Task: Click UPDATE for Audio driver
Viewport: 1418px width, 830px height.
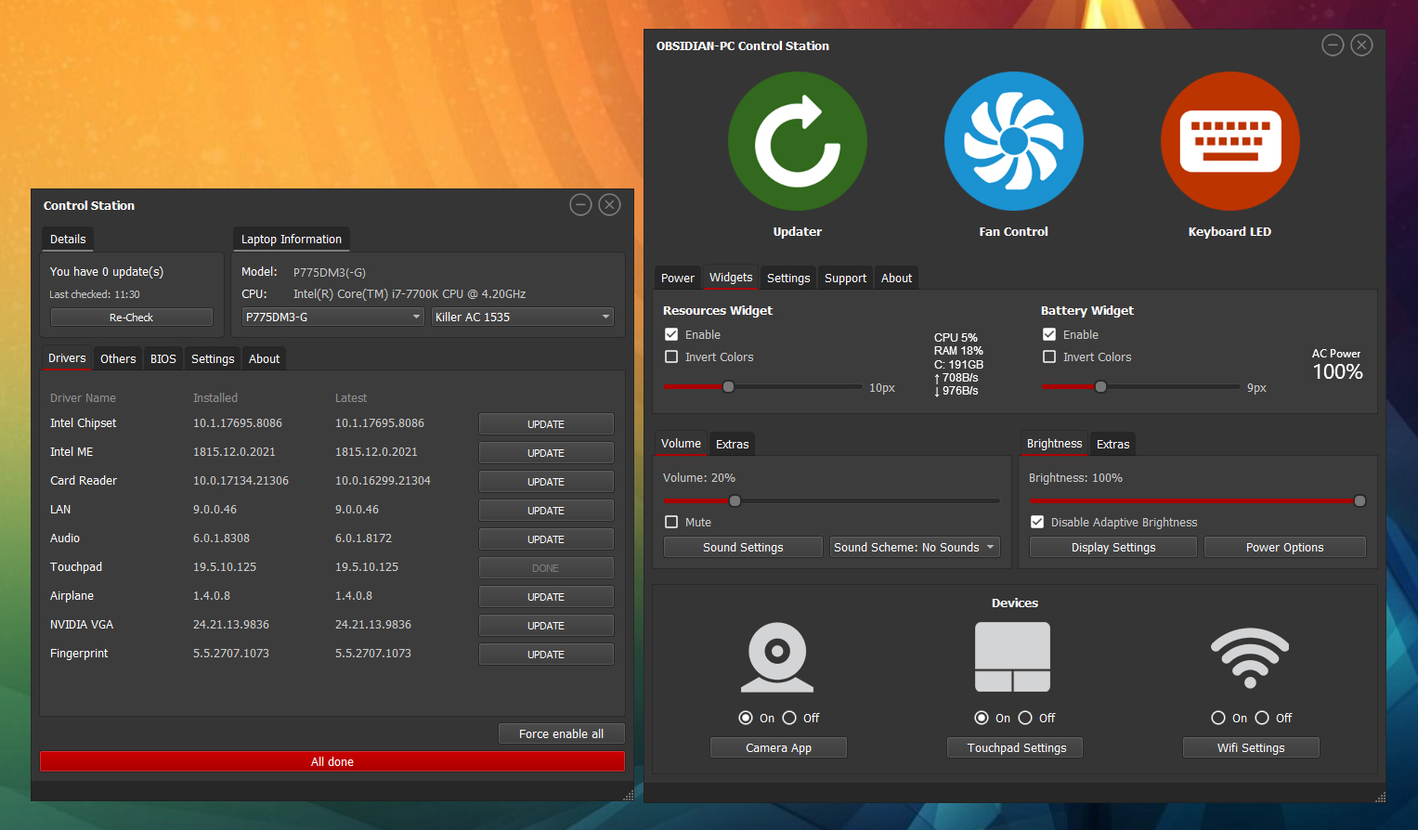Action: coord(546,538)
